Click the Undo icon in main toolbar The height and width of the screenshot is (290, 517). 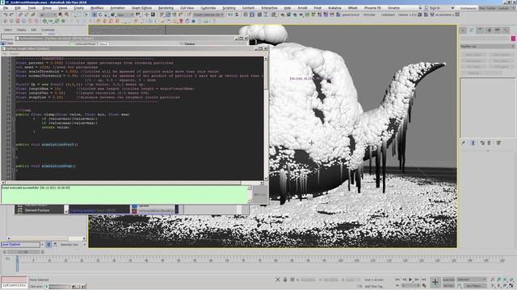coord(6,14)
